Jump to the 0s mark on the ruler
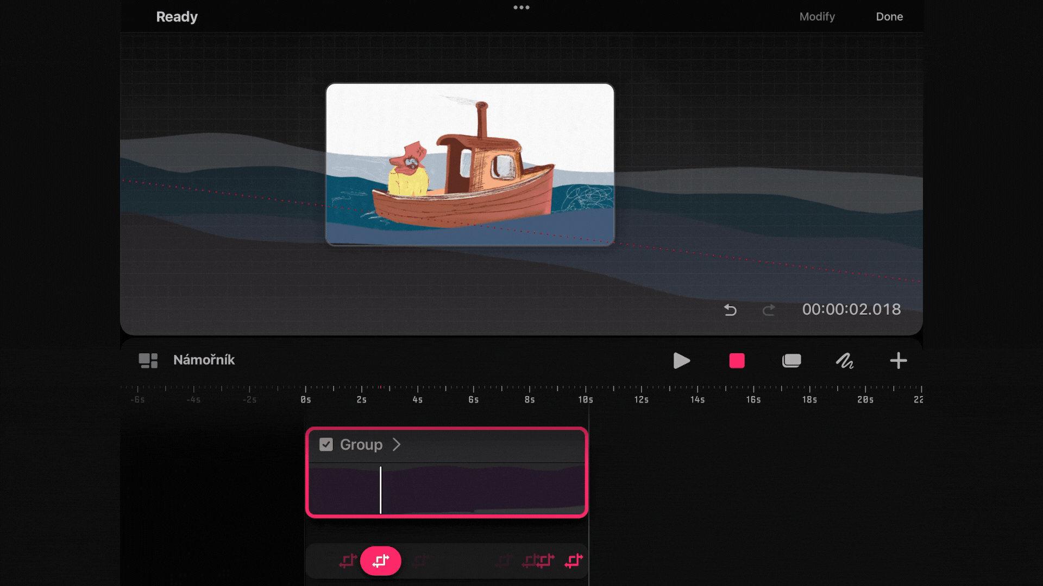 (x=306, y=399)
